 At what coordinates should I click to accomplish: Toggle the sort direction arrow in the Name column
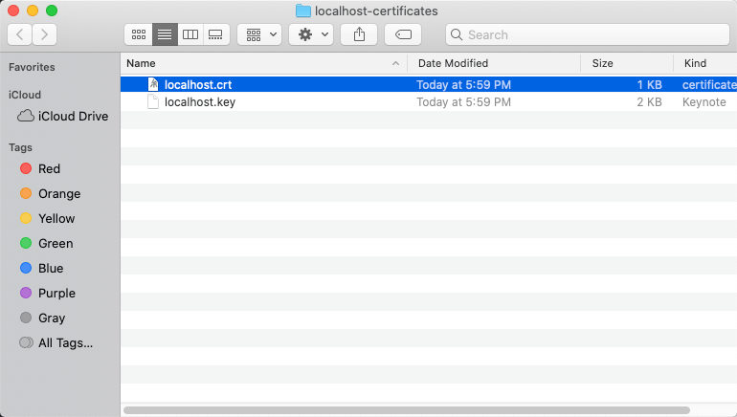(395, 63)
